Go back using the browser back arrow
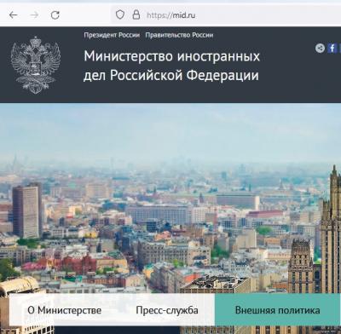341x334 pixels. click(14, 15)
